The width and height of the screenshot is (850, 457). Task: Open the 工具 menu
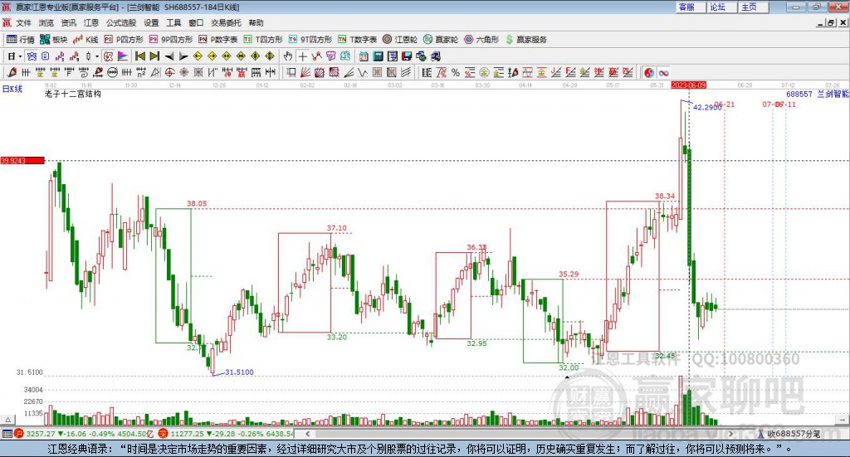tap(173, 22)
